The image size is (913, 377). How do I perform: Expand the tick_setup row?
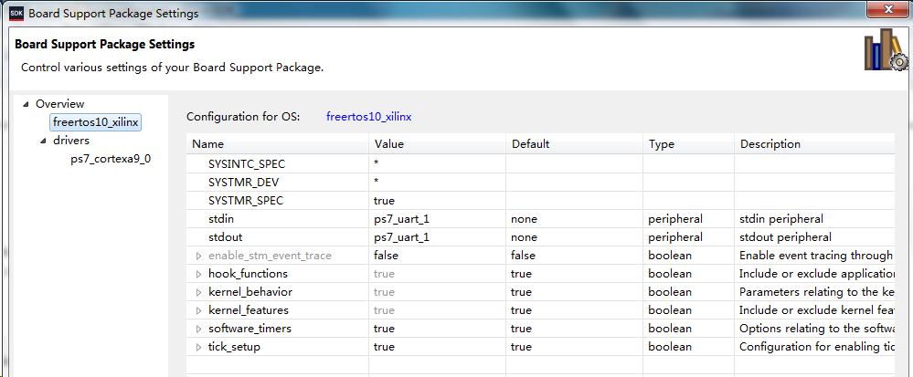pyautogui.click(x=198, y=347)
